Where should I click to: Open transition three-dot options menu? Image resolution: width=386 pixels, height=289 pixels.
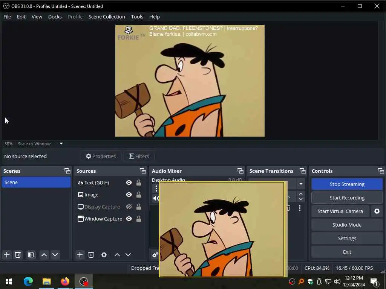[300, 208]
